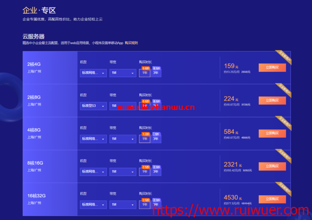Select 1年 duration for 2核4G
The image size is (312, 220).
145,73
